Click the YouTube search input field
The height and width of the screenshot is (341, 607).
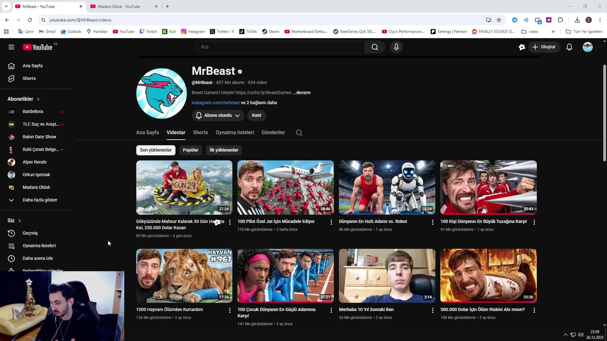click(280, 47)
